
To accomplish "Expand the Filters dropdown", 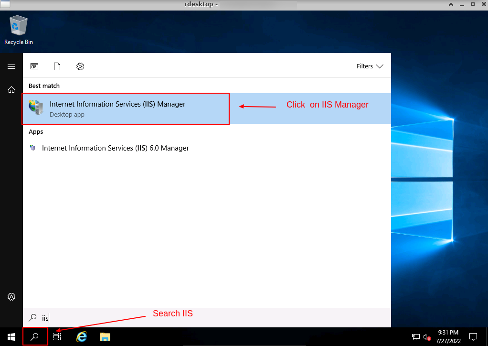I will 370,66.
